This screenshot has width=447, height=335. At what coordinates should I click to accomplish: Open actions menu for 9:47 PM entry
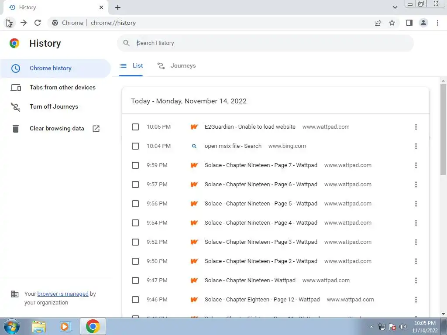[x=416, y=280]
